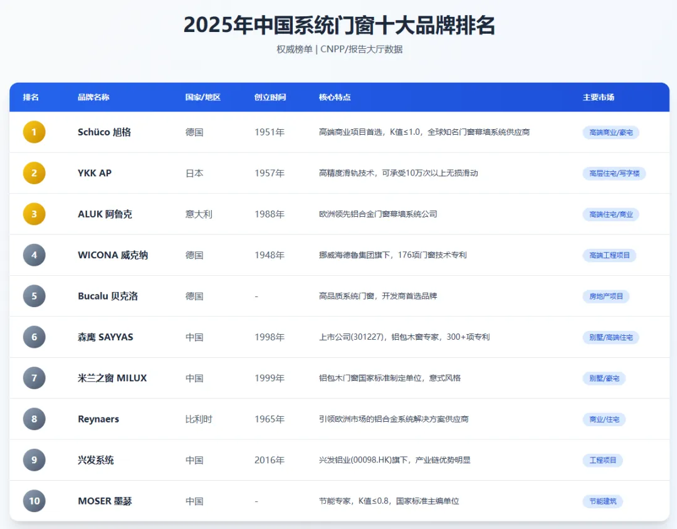The image size is (677, 529).
Task: Click the 主要市场 column header
Action: [599, 98]
